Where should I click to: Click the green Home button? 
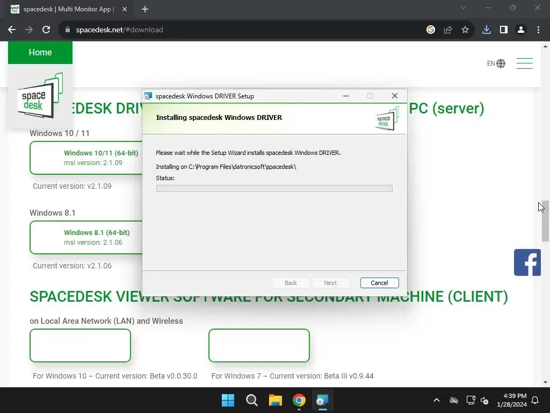coord(40,52)
